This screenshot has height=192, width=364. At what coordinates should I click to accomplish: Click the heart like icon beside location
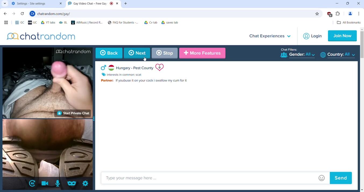(x=159, y=67)
